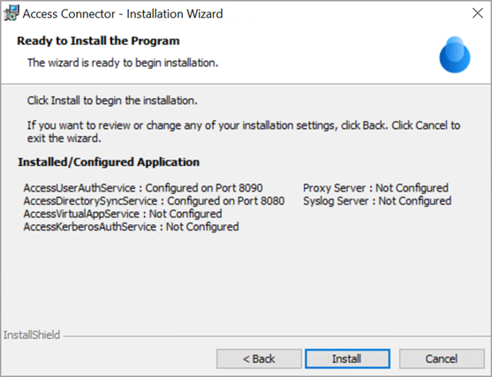Click the Access Connector window title text

pyautogui.click(x=123, y=14)
